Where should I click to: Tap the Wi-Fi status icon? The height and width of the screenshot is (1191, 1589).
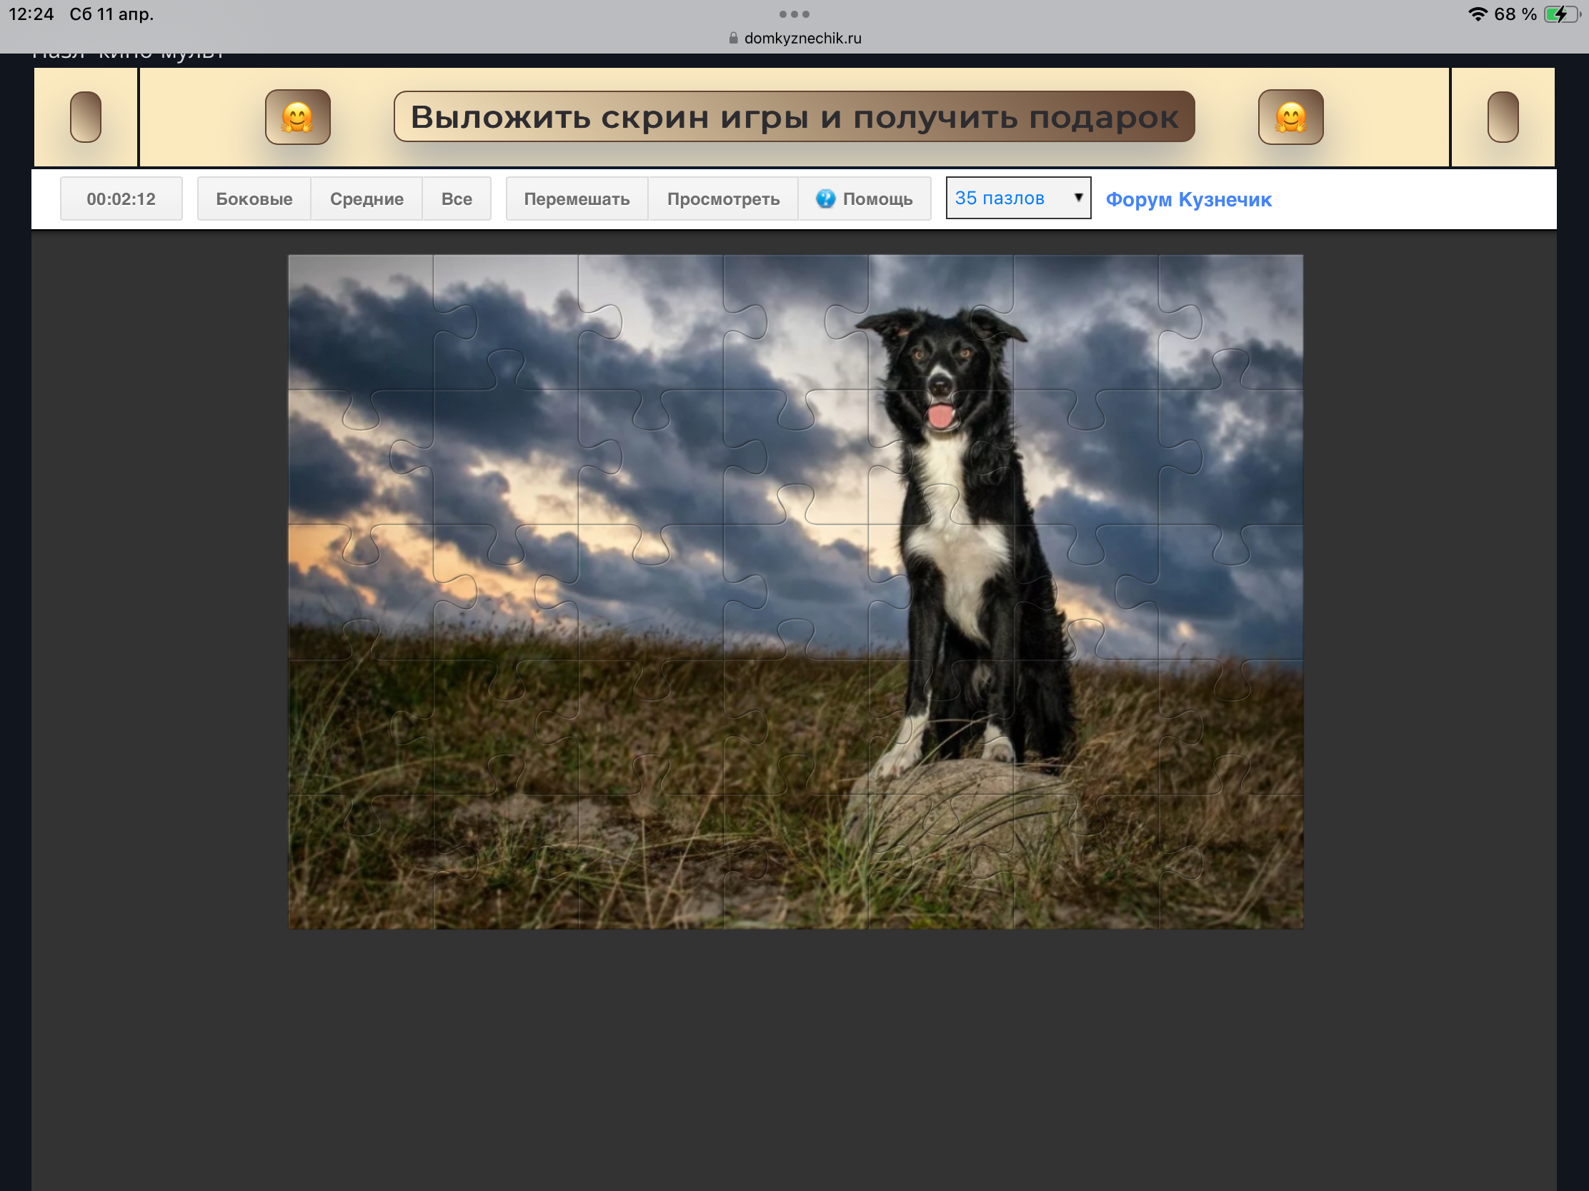(x=1477, y=14)
